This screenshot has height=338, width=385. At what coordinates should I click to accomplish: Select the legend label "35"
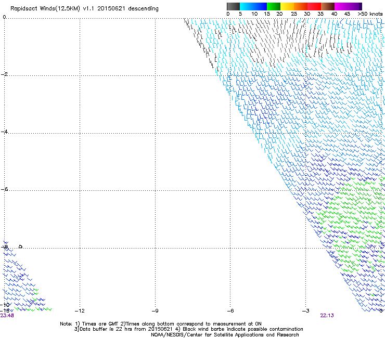coord(320,14)
